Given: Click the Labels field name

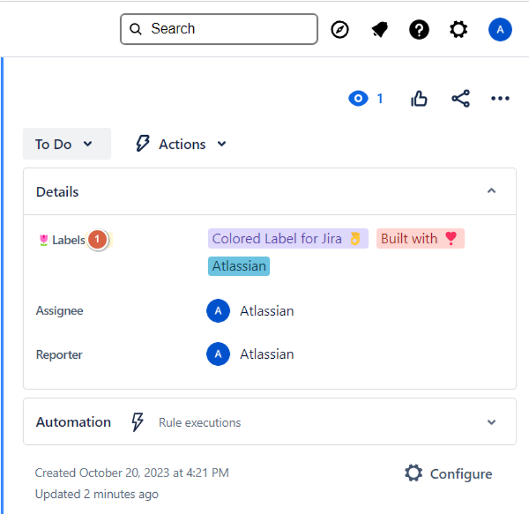Looking at the screenshot, I should [x=68, y=240].
